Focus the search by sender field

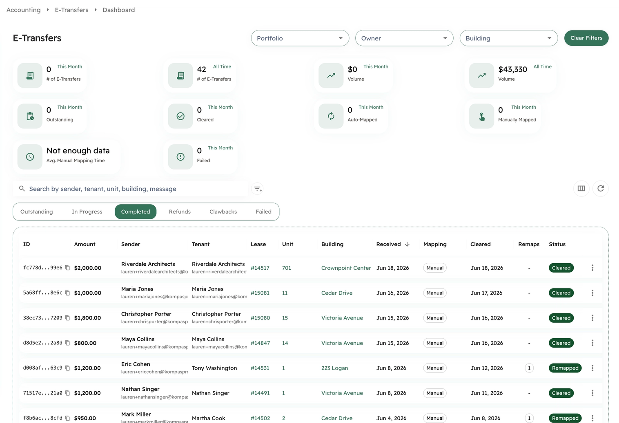[x=131, y=189]
